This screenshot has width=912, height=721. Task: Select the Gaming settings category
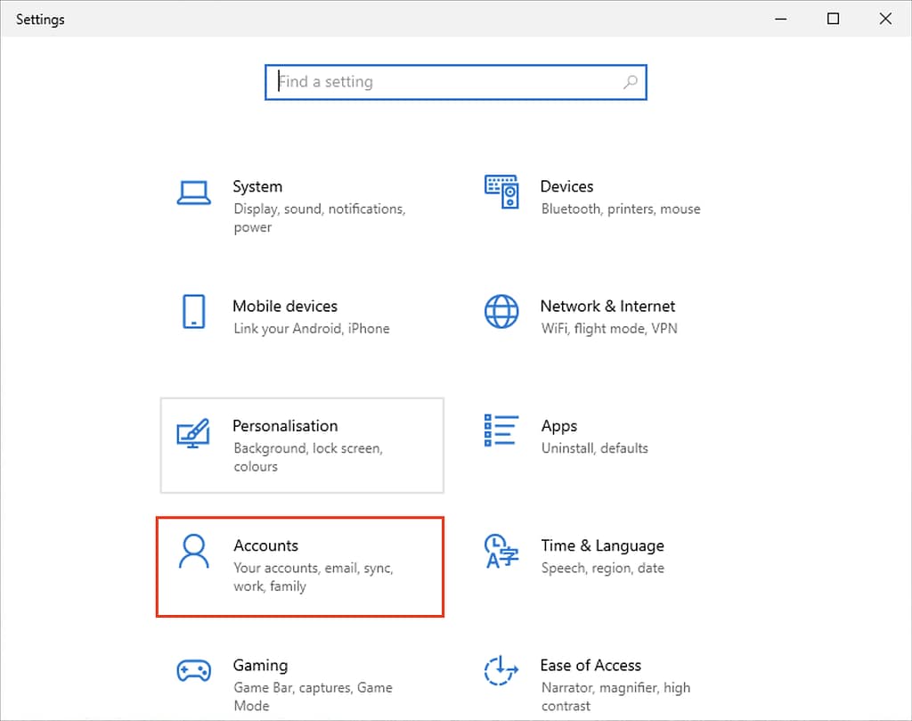pyautogui.click(x=260, y=665)
